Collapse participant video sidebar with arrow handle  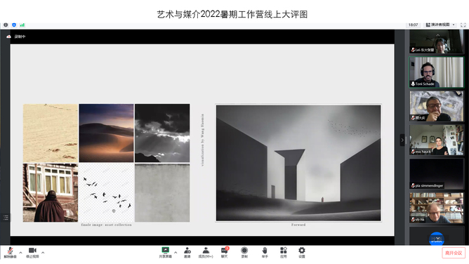coord(402,140)
